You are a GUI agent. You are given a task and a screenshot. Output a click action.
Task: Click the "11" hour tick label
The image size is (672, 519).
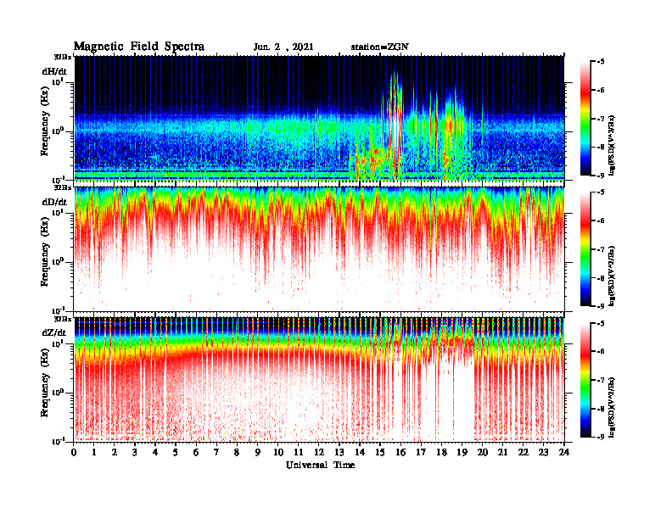pyautogui.click(x=299, y=452)
